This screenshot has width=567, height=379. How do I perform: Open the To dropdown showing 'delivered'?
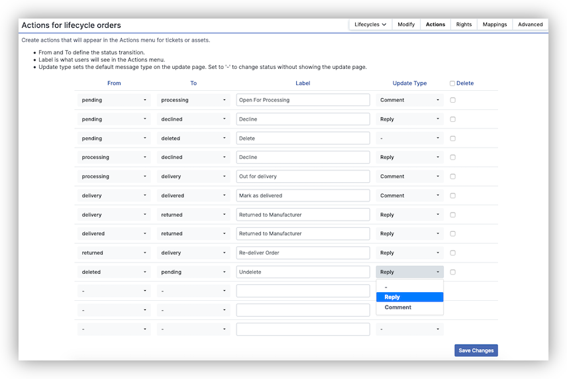click(193, 196)
